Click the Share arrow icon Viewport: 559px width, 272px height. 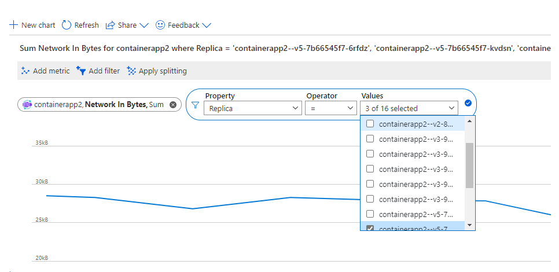pos(111,25)
